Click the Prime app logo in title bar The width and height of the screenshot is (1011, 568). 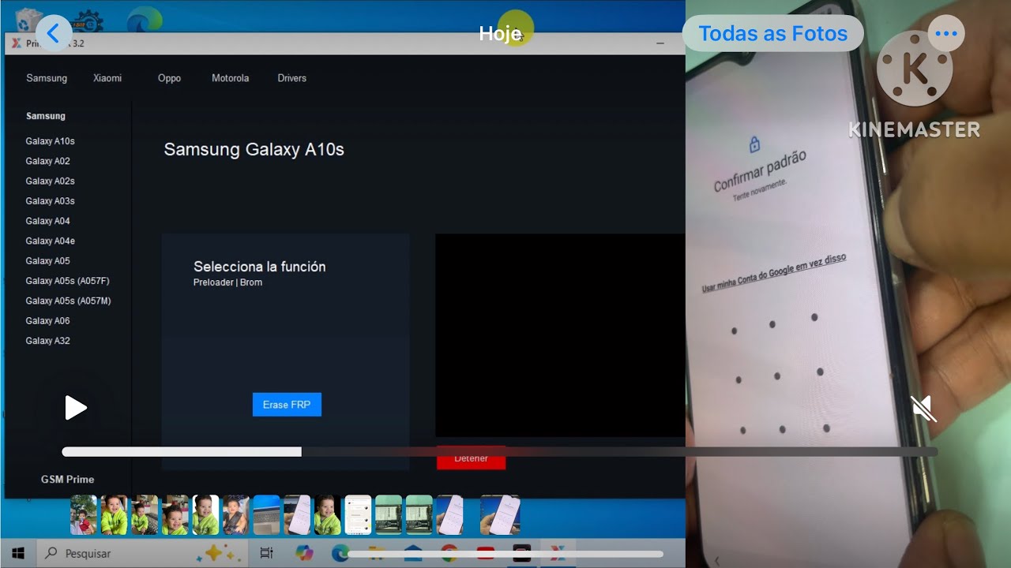click(x=16, y=43)
